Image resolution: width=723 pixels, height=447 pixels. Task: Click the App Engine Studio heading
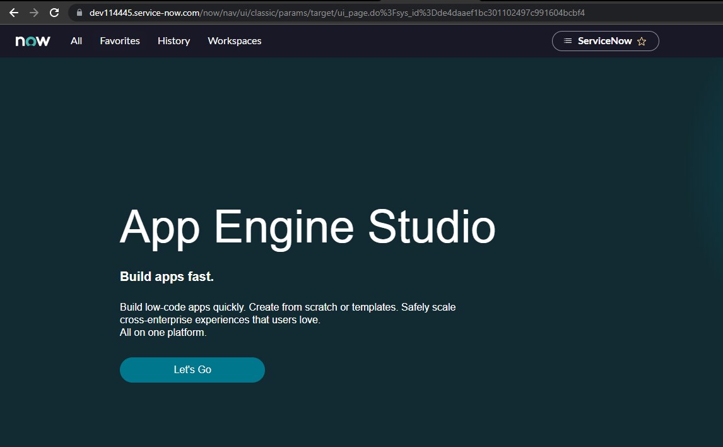[x=307, y=226]
